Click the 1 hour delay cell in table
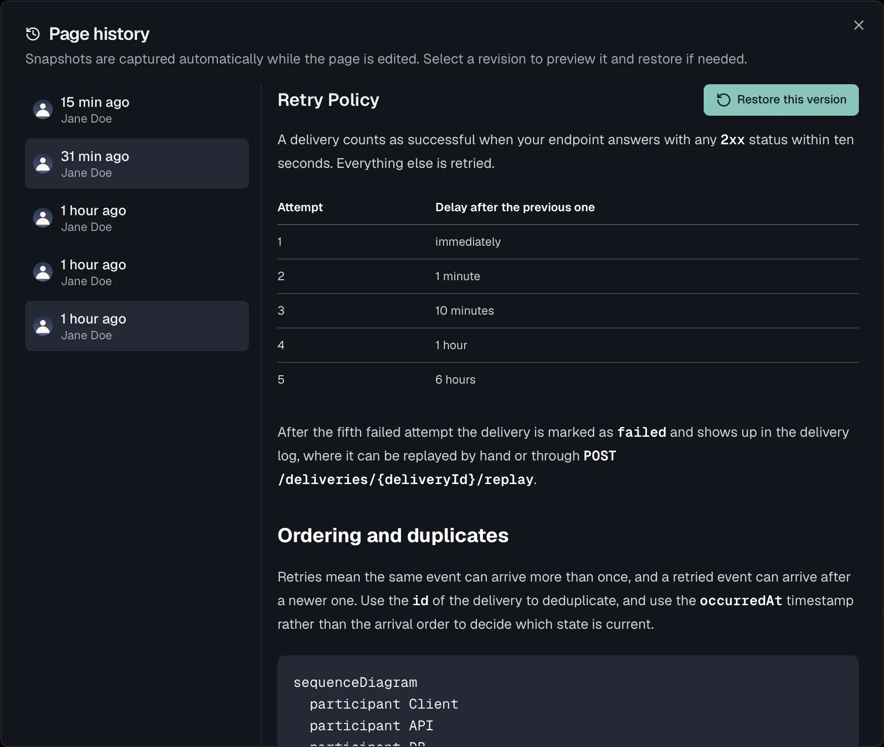The image size is (884, 747). (x=451, y=345)
